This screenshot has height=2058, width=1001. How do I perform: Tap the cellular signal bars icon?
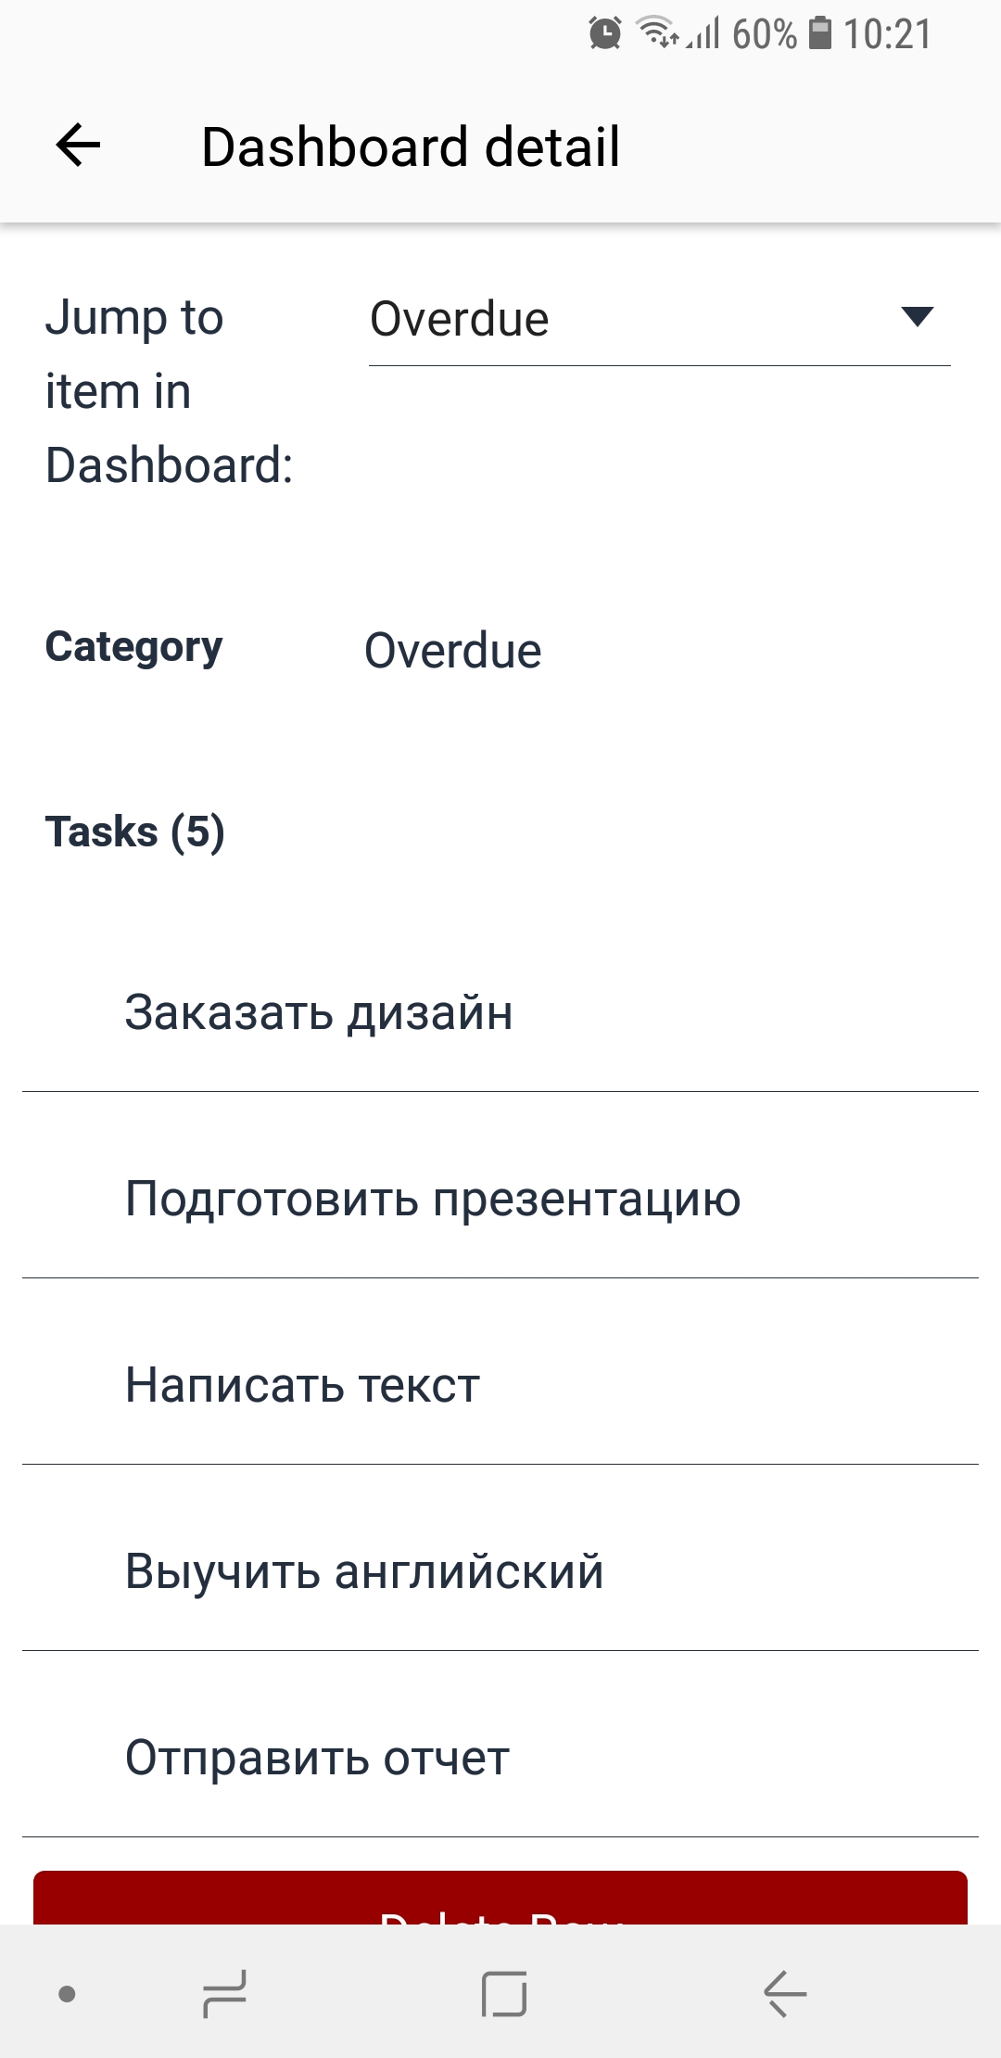[x=703, y=34]
